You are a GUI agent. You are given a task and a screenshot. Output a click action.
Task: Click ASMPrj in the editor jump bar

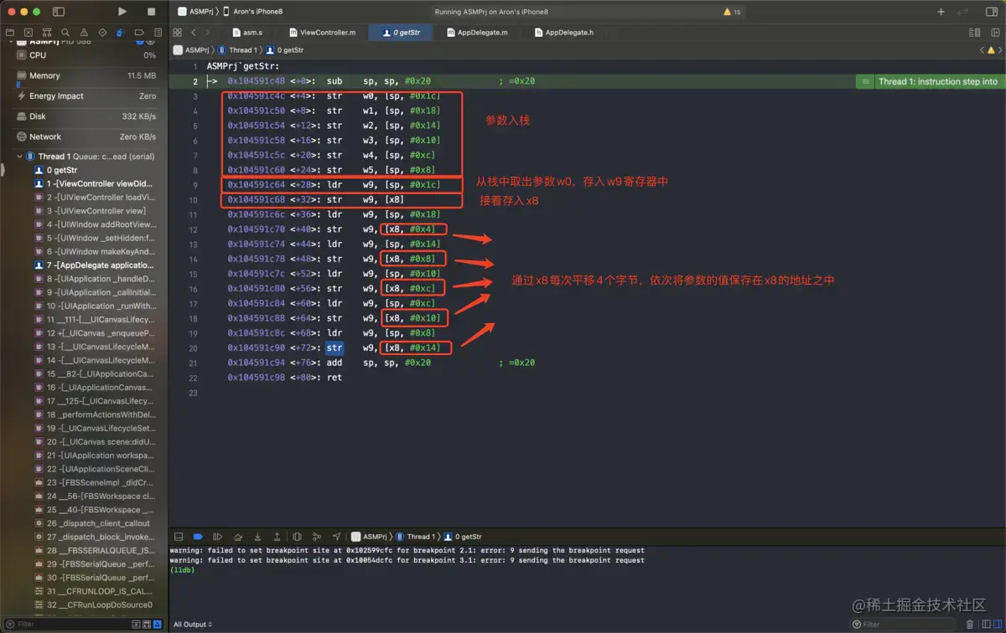pyautogui.click(x=191, y=50)
